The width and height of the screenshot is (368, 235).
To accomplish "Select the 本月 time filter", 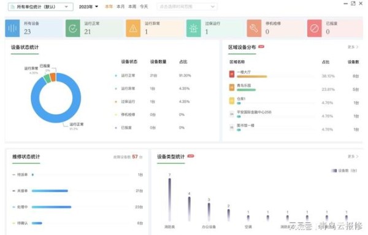I will point(120,7).
